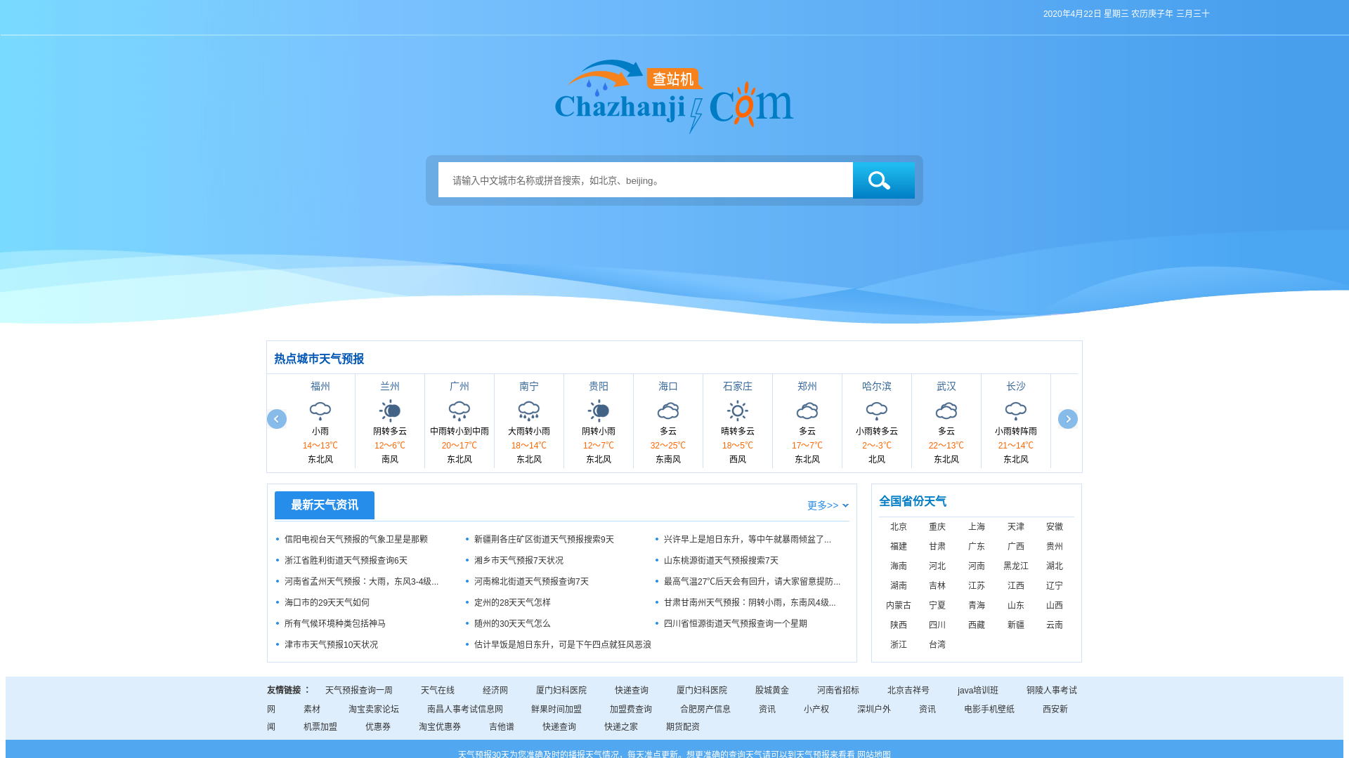The width and height of the screenshot is (1349, 758).
Task: Expand the 更多>> dropdown arrow
Action: [845, 505]
